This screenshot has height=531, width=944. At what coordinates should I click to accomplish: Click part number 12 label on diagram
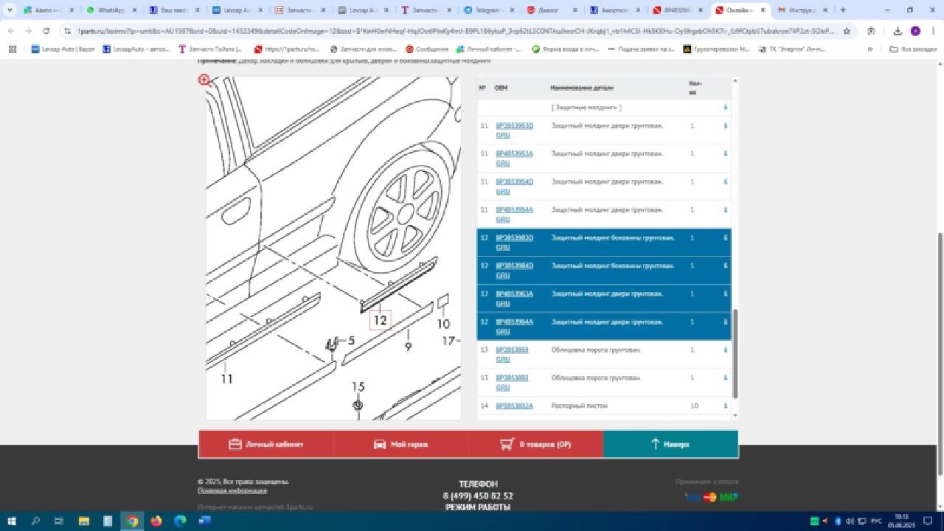click(x=380, y=320)
